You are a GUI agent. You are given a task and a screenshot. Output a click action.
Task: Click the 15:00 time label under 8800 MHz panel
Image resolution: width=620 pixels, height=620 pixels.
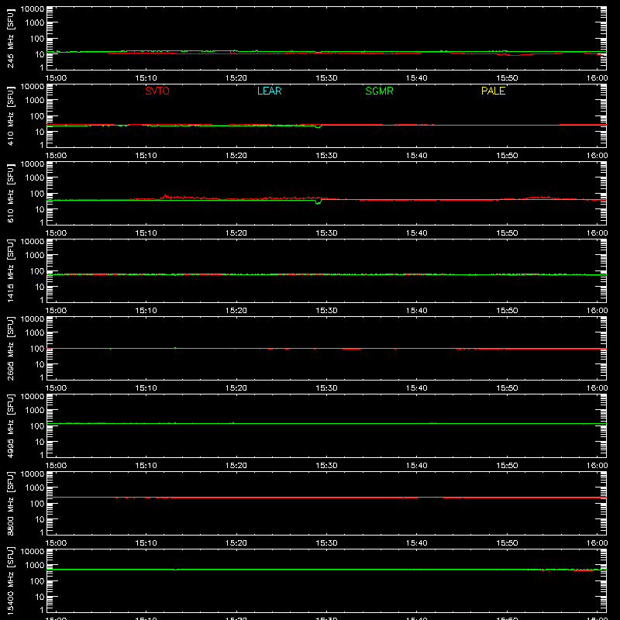[x=56, y=543]
